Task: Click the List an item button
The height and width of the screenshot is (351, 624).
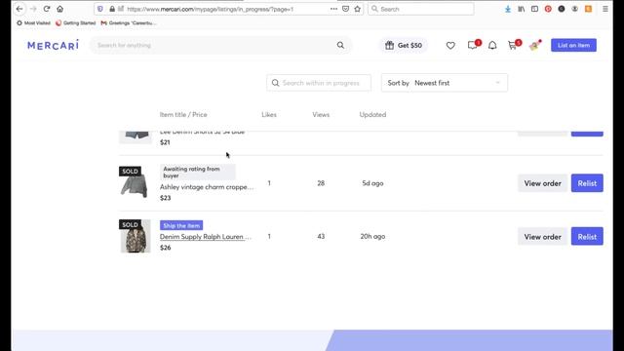Action: (x=573, y=45)
